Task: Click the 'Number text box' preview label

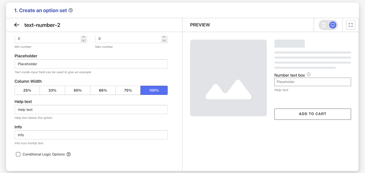Action: 289,75
